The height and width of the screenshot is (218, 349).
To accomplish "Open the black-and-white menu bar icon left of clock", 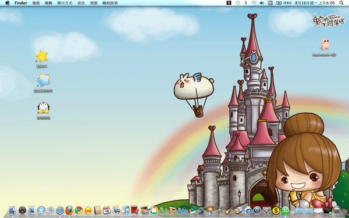I will (x=229, y=3).
